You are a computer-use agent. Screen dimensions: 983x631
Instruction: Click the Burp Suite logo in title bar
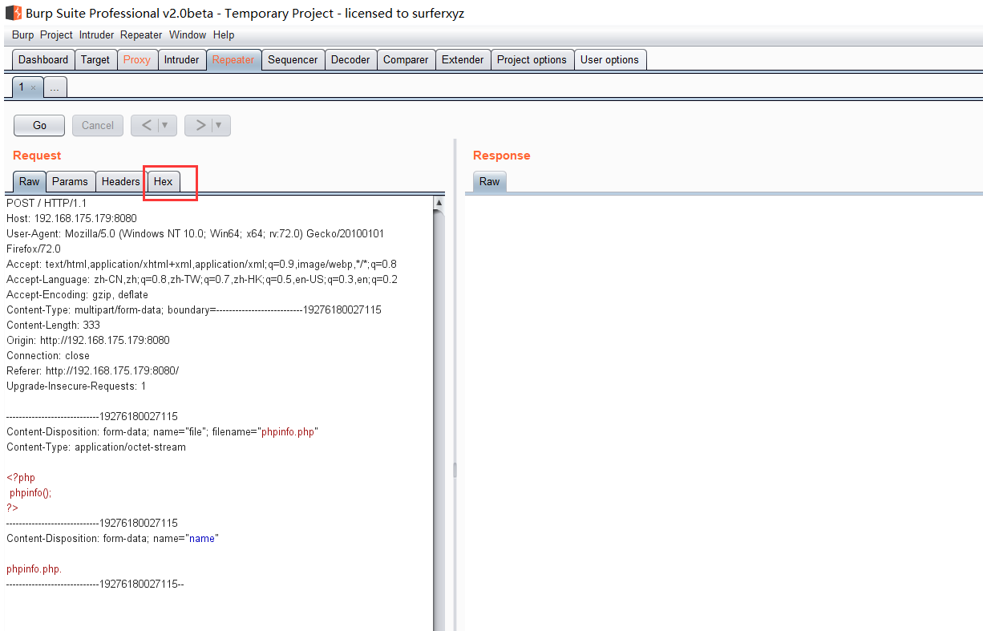point(13,13)
